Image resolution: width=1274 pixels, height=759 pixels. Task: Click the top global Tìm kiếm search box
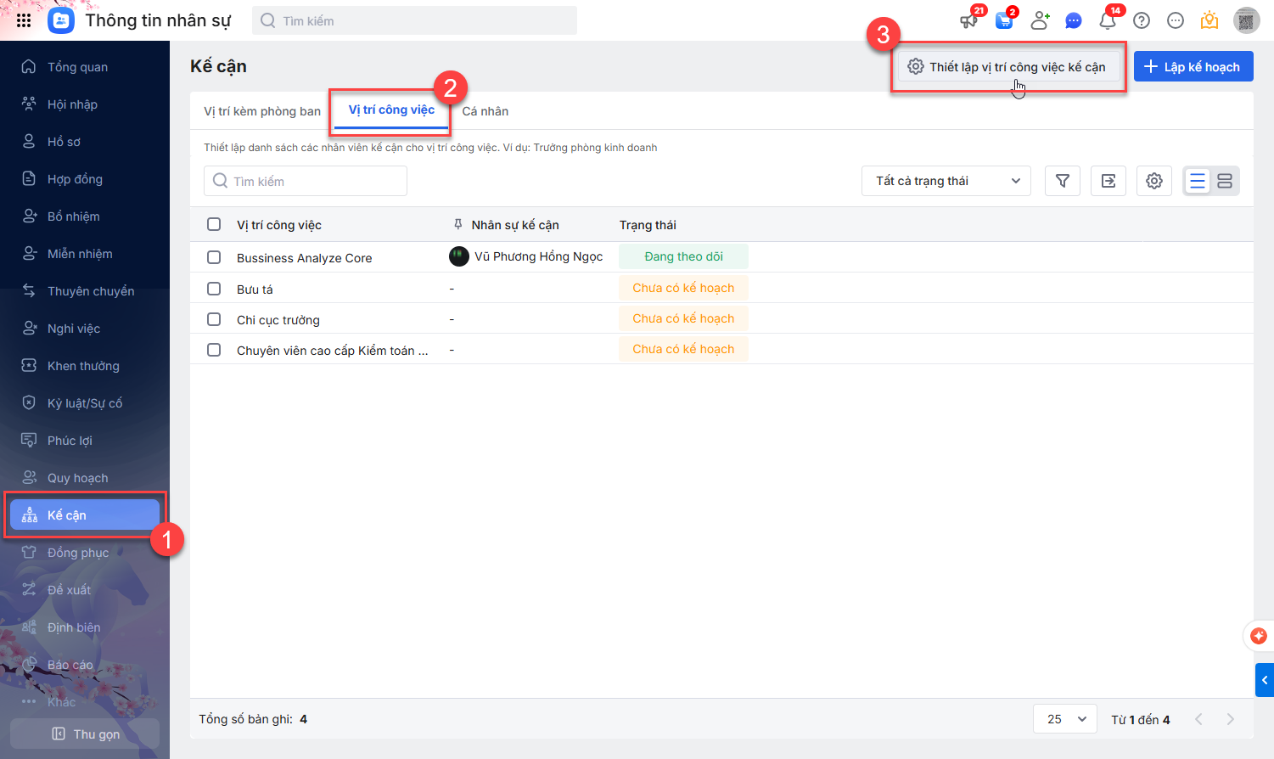point(414,20)
